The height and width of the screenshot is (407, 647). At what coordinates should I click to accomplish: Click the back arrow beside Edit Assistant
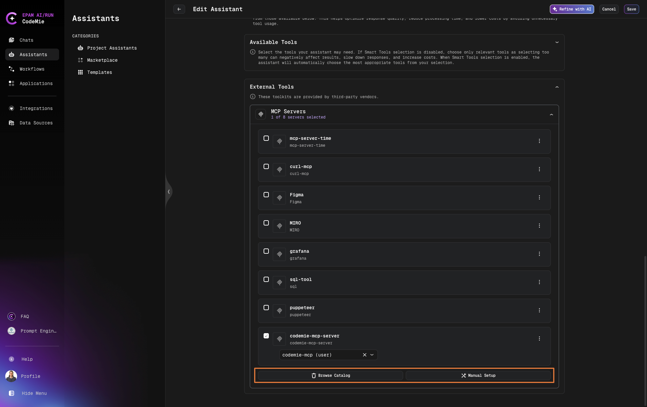(x=179, y=9)
